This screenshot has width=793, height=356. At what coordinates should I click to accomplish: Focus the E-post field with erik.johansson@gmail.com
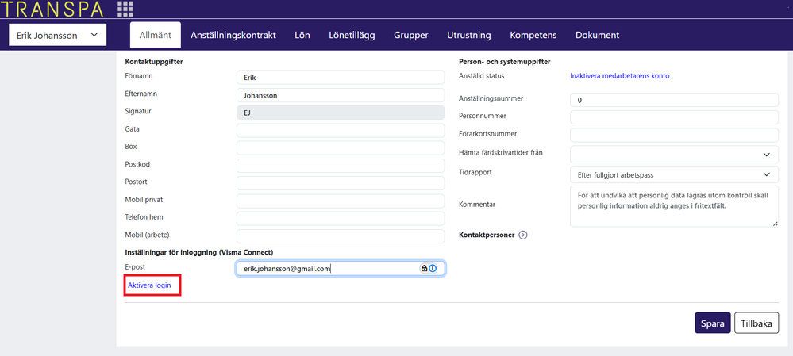(341, 269)
